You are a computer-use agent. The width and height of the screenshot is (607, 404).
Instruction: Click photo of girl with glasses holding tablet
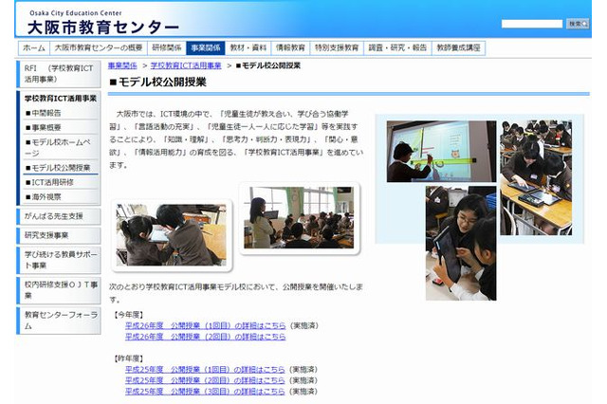(461, 243)
